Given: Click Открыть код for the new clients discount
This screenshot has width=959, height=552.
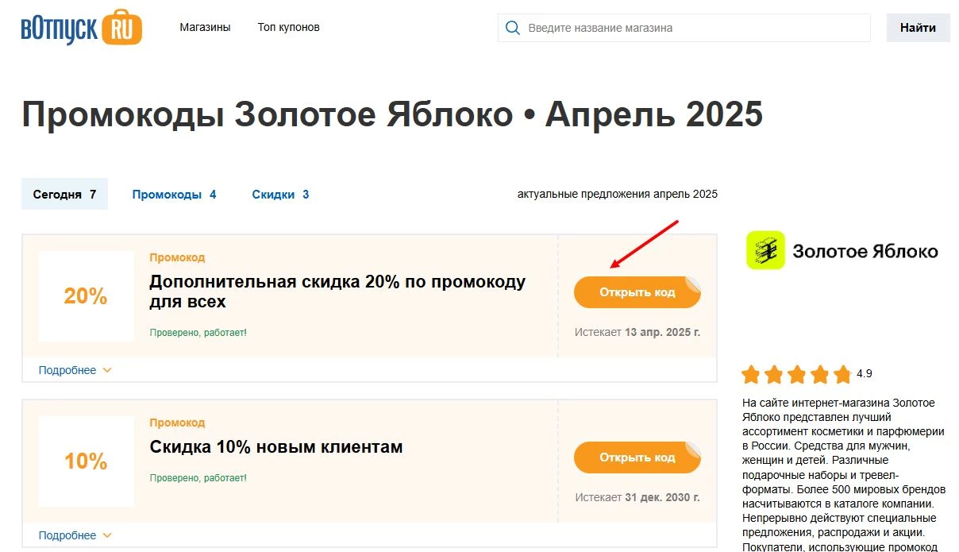Looking at the screenshot, I should (637, 457).
